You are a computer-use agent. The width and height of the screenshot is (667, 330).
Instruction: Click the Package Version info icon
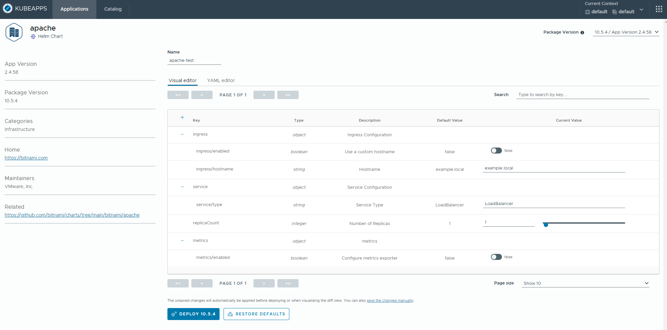(x=582, y=33)
